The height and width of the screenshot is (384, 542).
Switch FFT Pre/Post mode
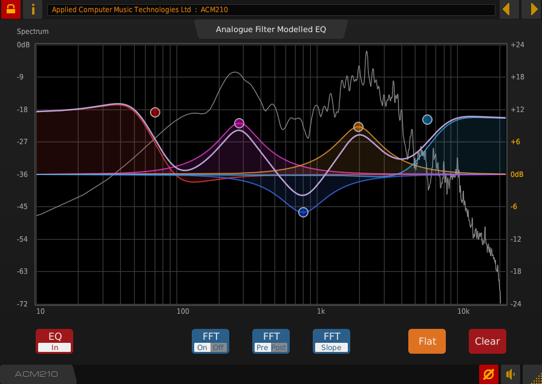point(271,341)
